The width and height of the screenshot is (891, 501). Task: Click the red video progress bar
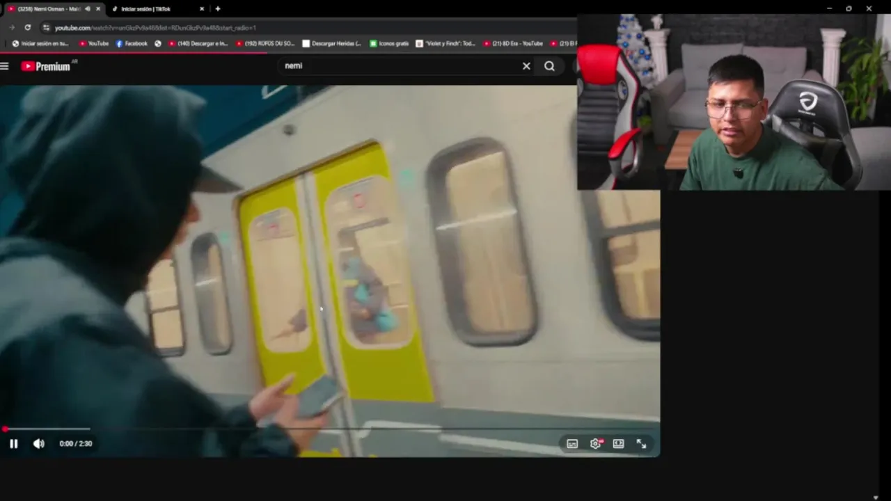tap(330, 429)
